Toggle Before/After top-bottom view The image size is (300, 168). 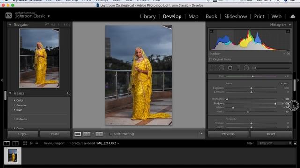coord(99,134)
